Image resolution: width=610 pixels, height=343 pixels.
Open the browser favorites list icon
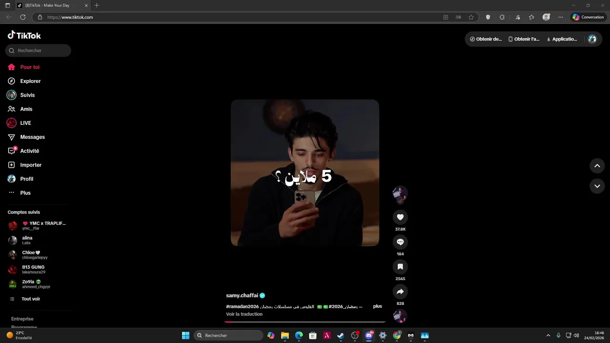(x=531, y=17)
